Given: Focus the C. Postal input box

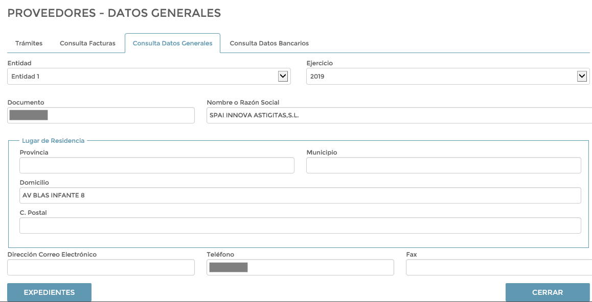Looking at the screenshot, I should [x=300, y=225].
